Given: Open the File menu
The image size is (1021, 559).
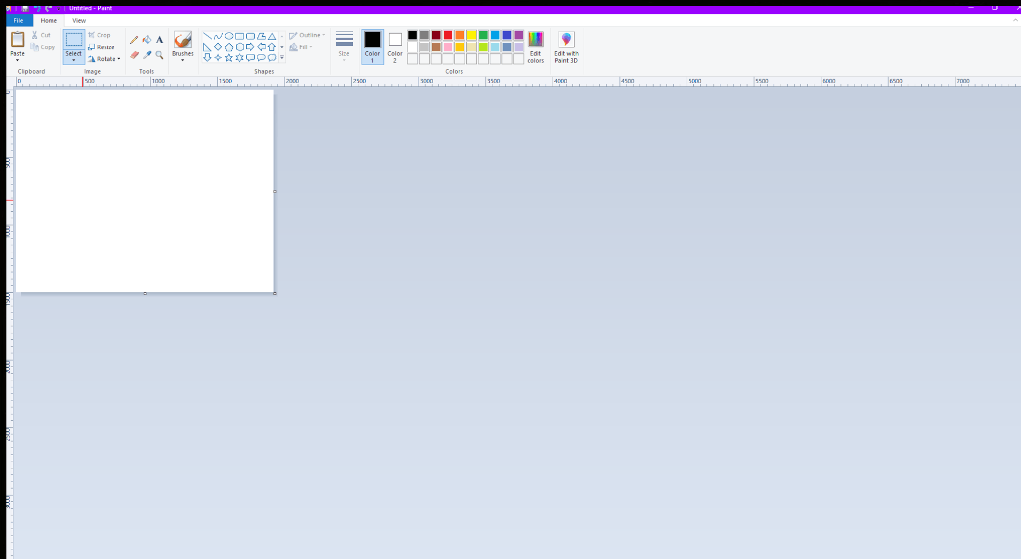Looking at the screenshot, I should [x=18, y=20].
